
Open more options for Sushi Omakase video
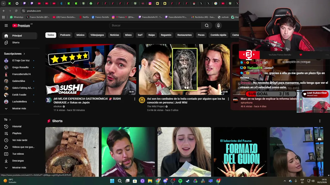click(x=135, y=99)
